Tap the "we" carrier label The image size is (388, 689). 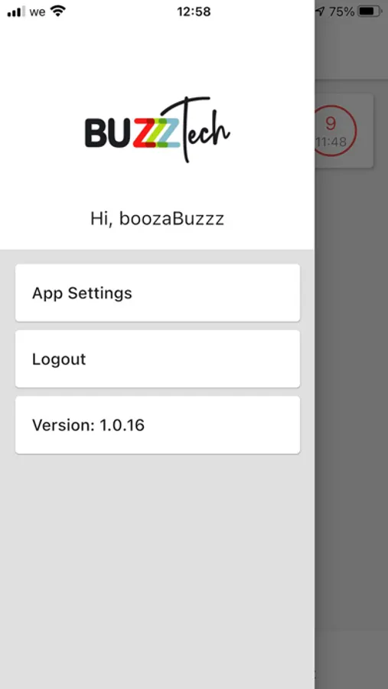coord(37,12)
